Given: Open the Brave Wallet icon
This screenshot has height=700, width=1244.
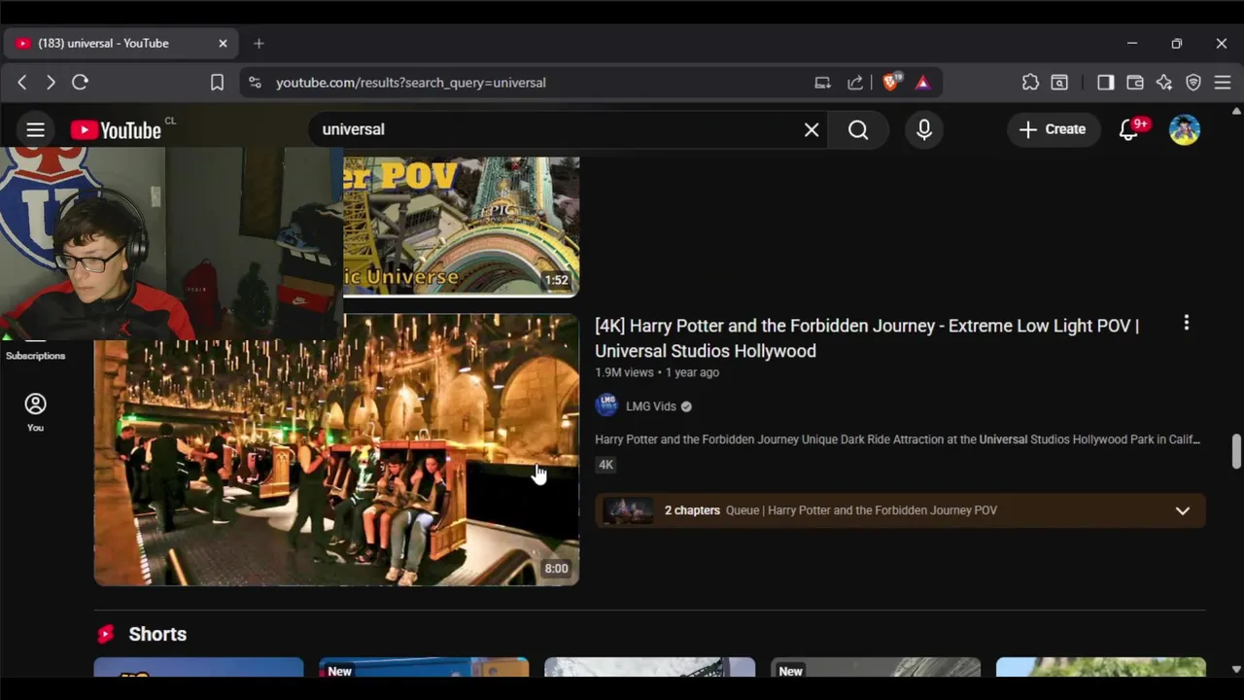Looking at the screenshot, I should [1134, 83].
